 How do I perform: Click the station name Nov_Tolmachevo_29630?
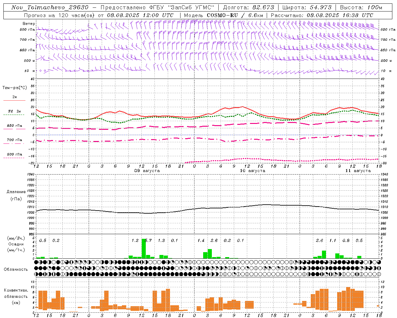point(50,7)
